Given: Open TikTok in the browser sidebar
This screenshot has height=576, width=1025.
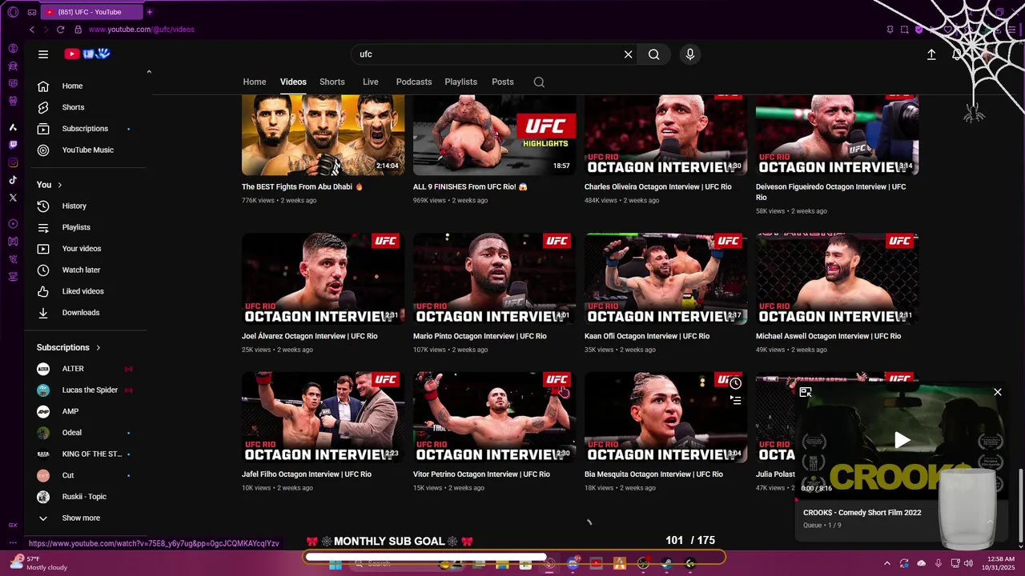Looking at the screenshot, I should pos(13,180).
